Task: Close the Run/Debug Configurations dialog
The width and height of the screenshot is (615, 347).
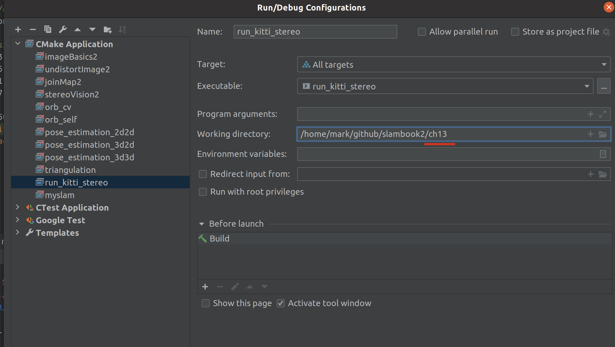Action: [x=608, y=7]
